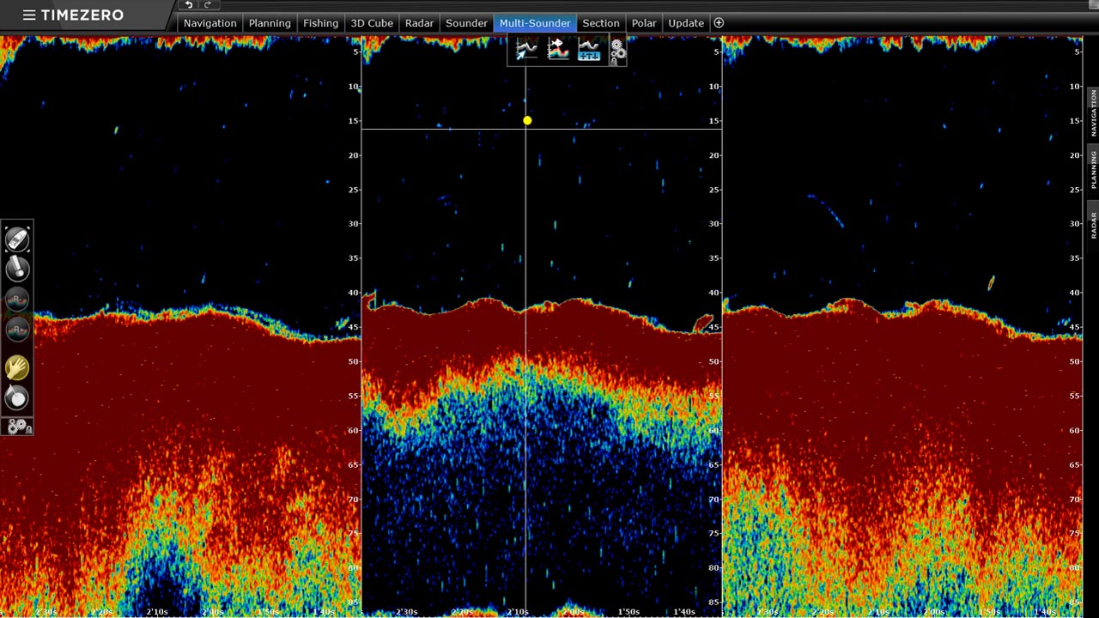
Task: Click the center-on-boat icon
Action: (17, 239)
